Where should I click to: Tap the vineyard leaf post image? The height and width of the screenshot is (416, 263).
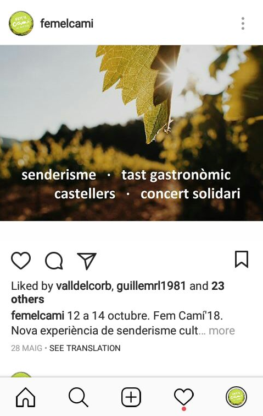coord(131,133)
